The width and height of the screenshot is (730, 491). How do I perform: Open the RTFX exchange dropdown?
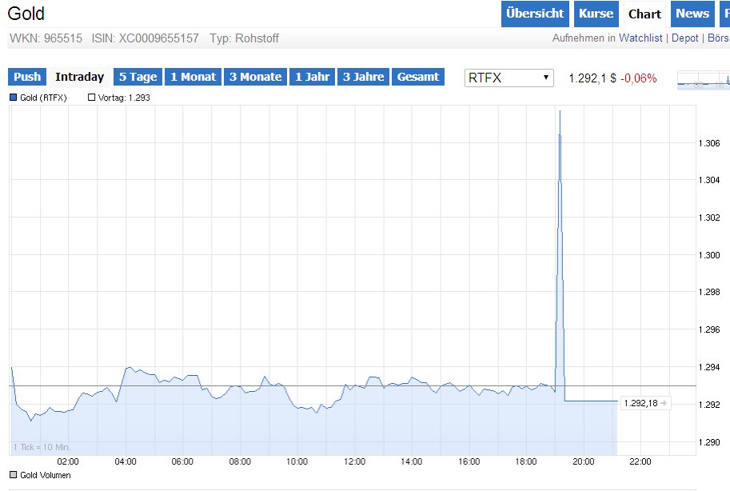509,78
